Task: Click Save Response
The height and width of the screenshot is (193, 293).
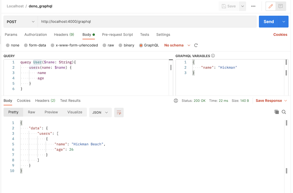Action: 269,101
